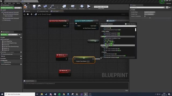The width and height of the screenshot is (172, 96).
Task: Select Pin Component to Trace Result action
Action: pos(113,30)
